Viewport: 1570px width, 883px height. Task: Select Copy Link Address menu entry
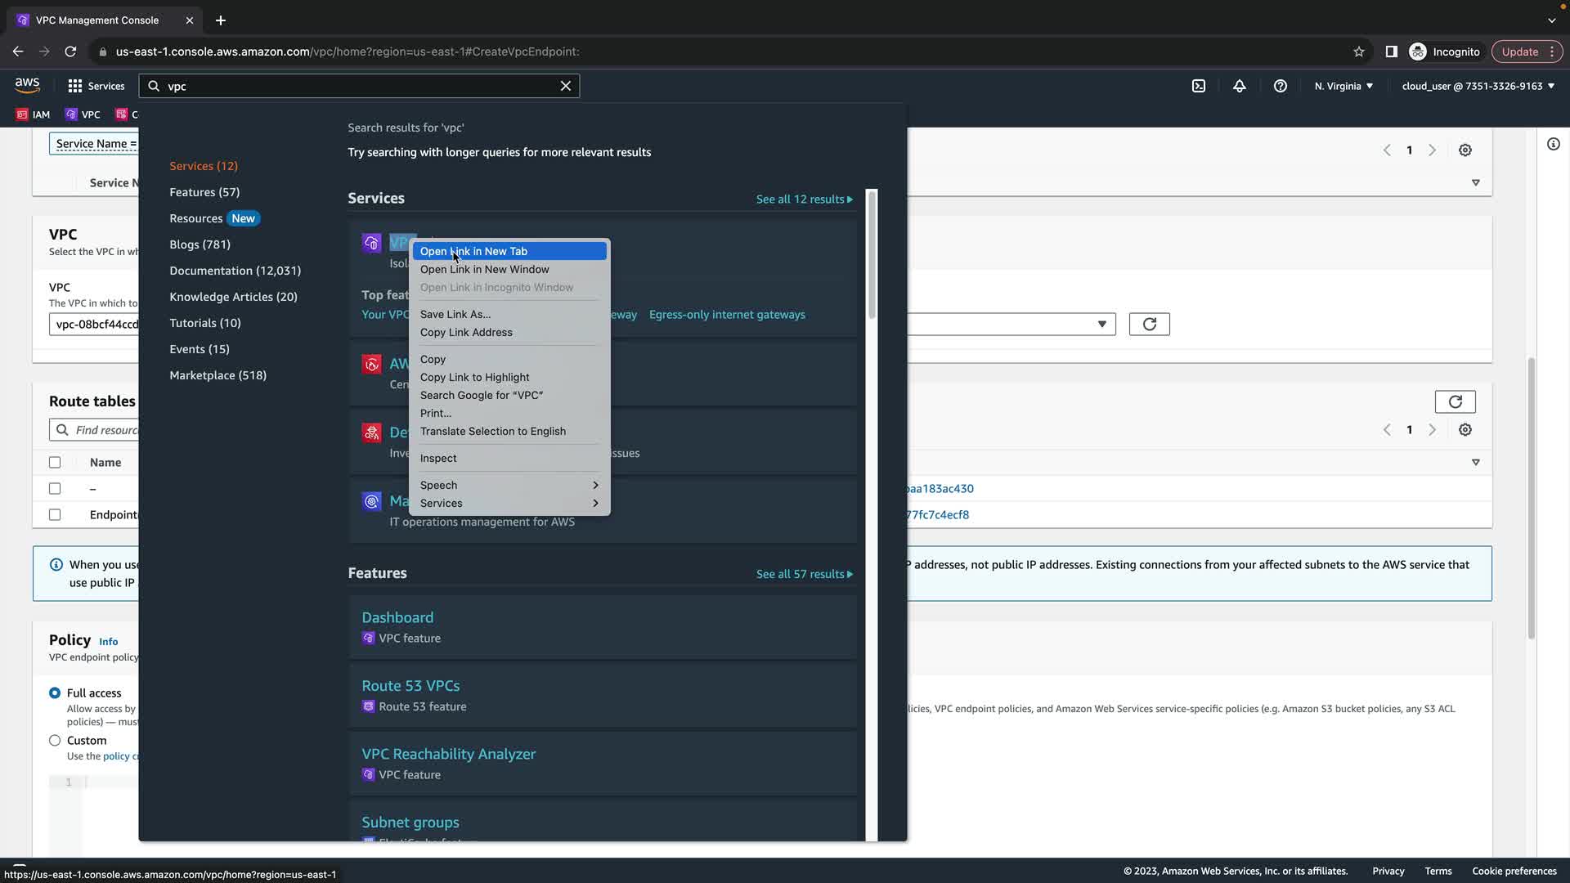click(466, 333)
